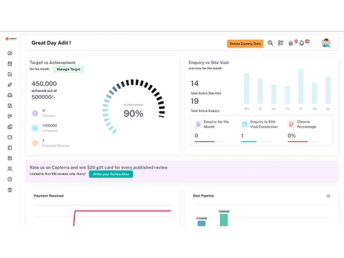Open the checklist tasks icon in sidebar
The width and height of the screenshot is (344, 258).
(x=10, y=74)
